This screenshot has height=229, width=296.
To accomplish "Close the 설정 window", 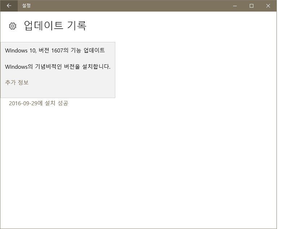I will (268, 6).
